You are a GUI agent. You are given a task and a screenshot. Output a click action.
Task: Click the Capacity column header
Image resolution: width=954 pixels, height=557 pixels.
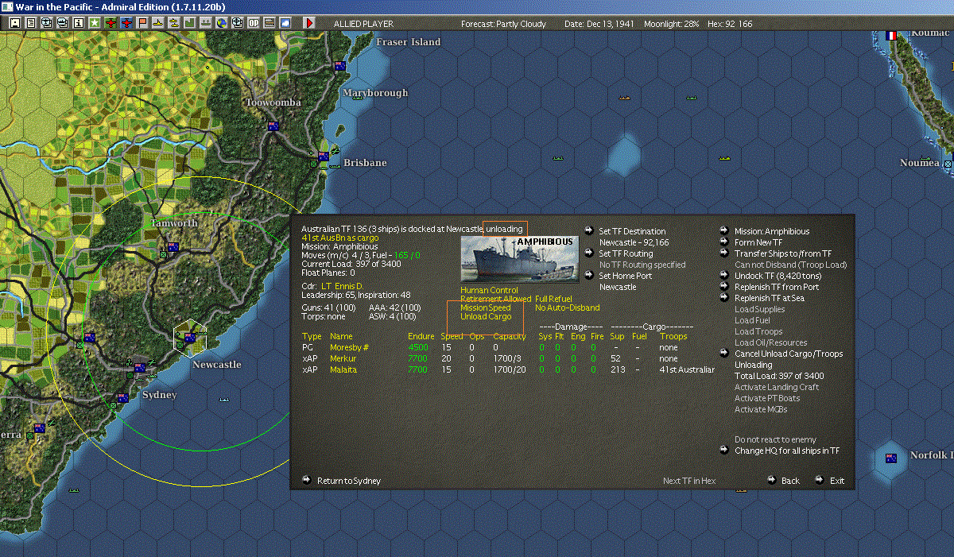point(510,337)
